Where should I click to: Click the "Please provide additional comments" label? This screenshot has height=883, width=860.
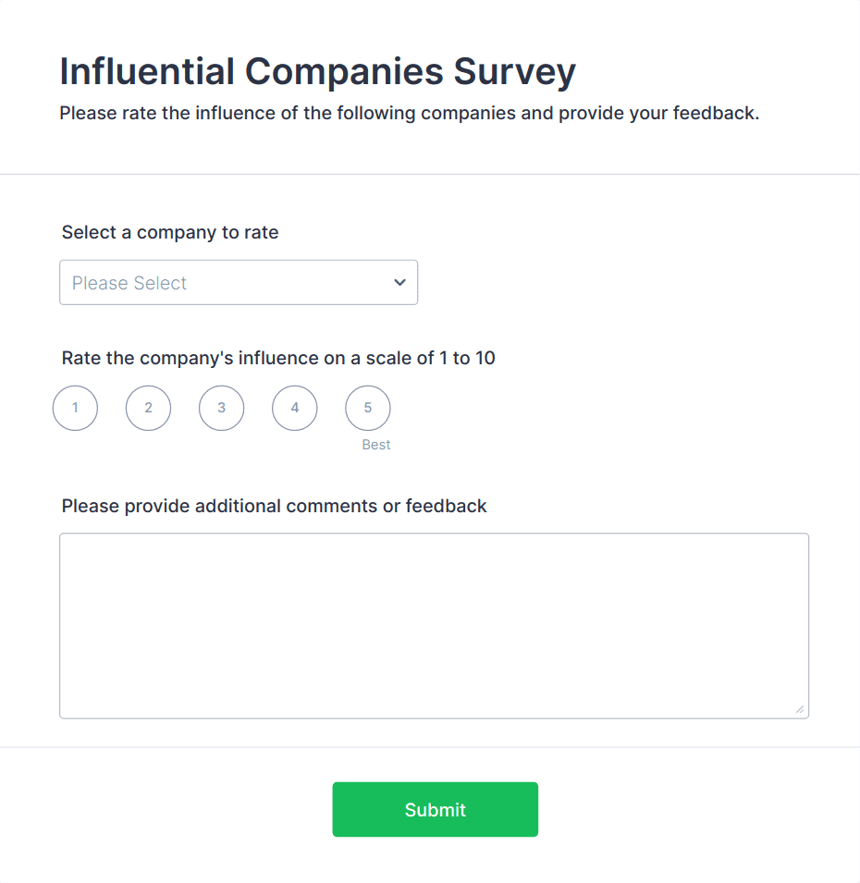coord(274,506)
